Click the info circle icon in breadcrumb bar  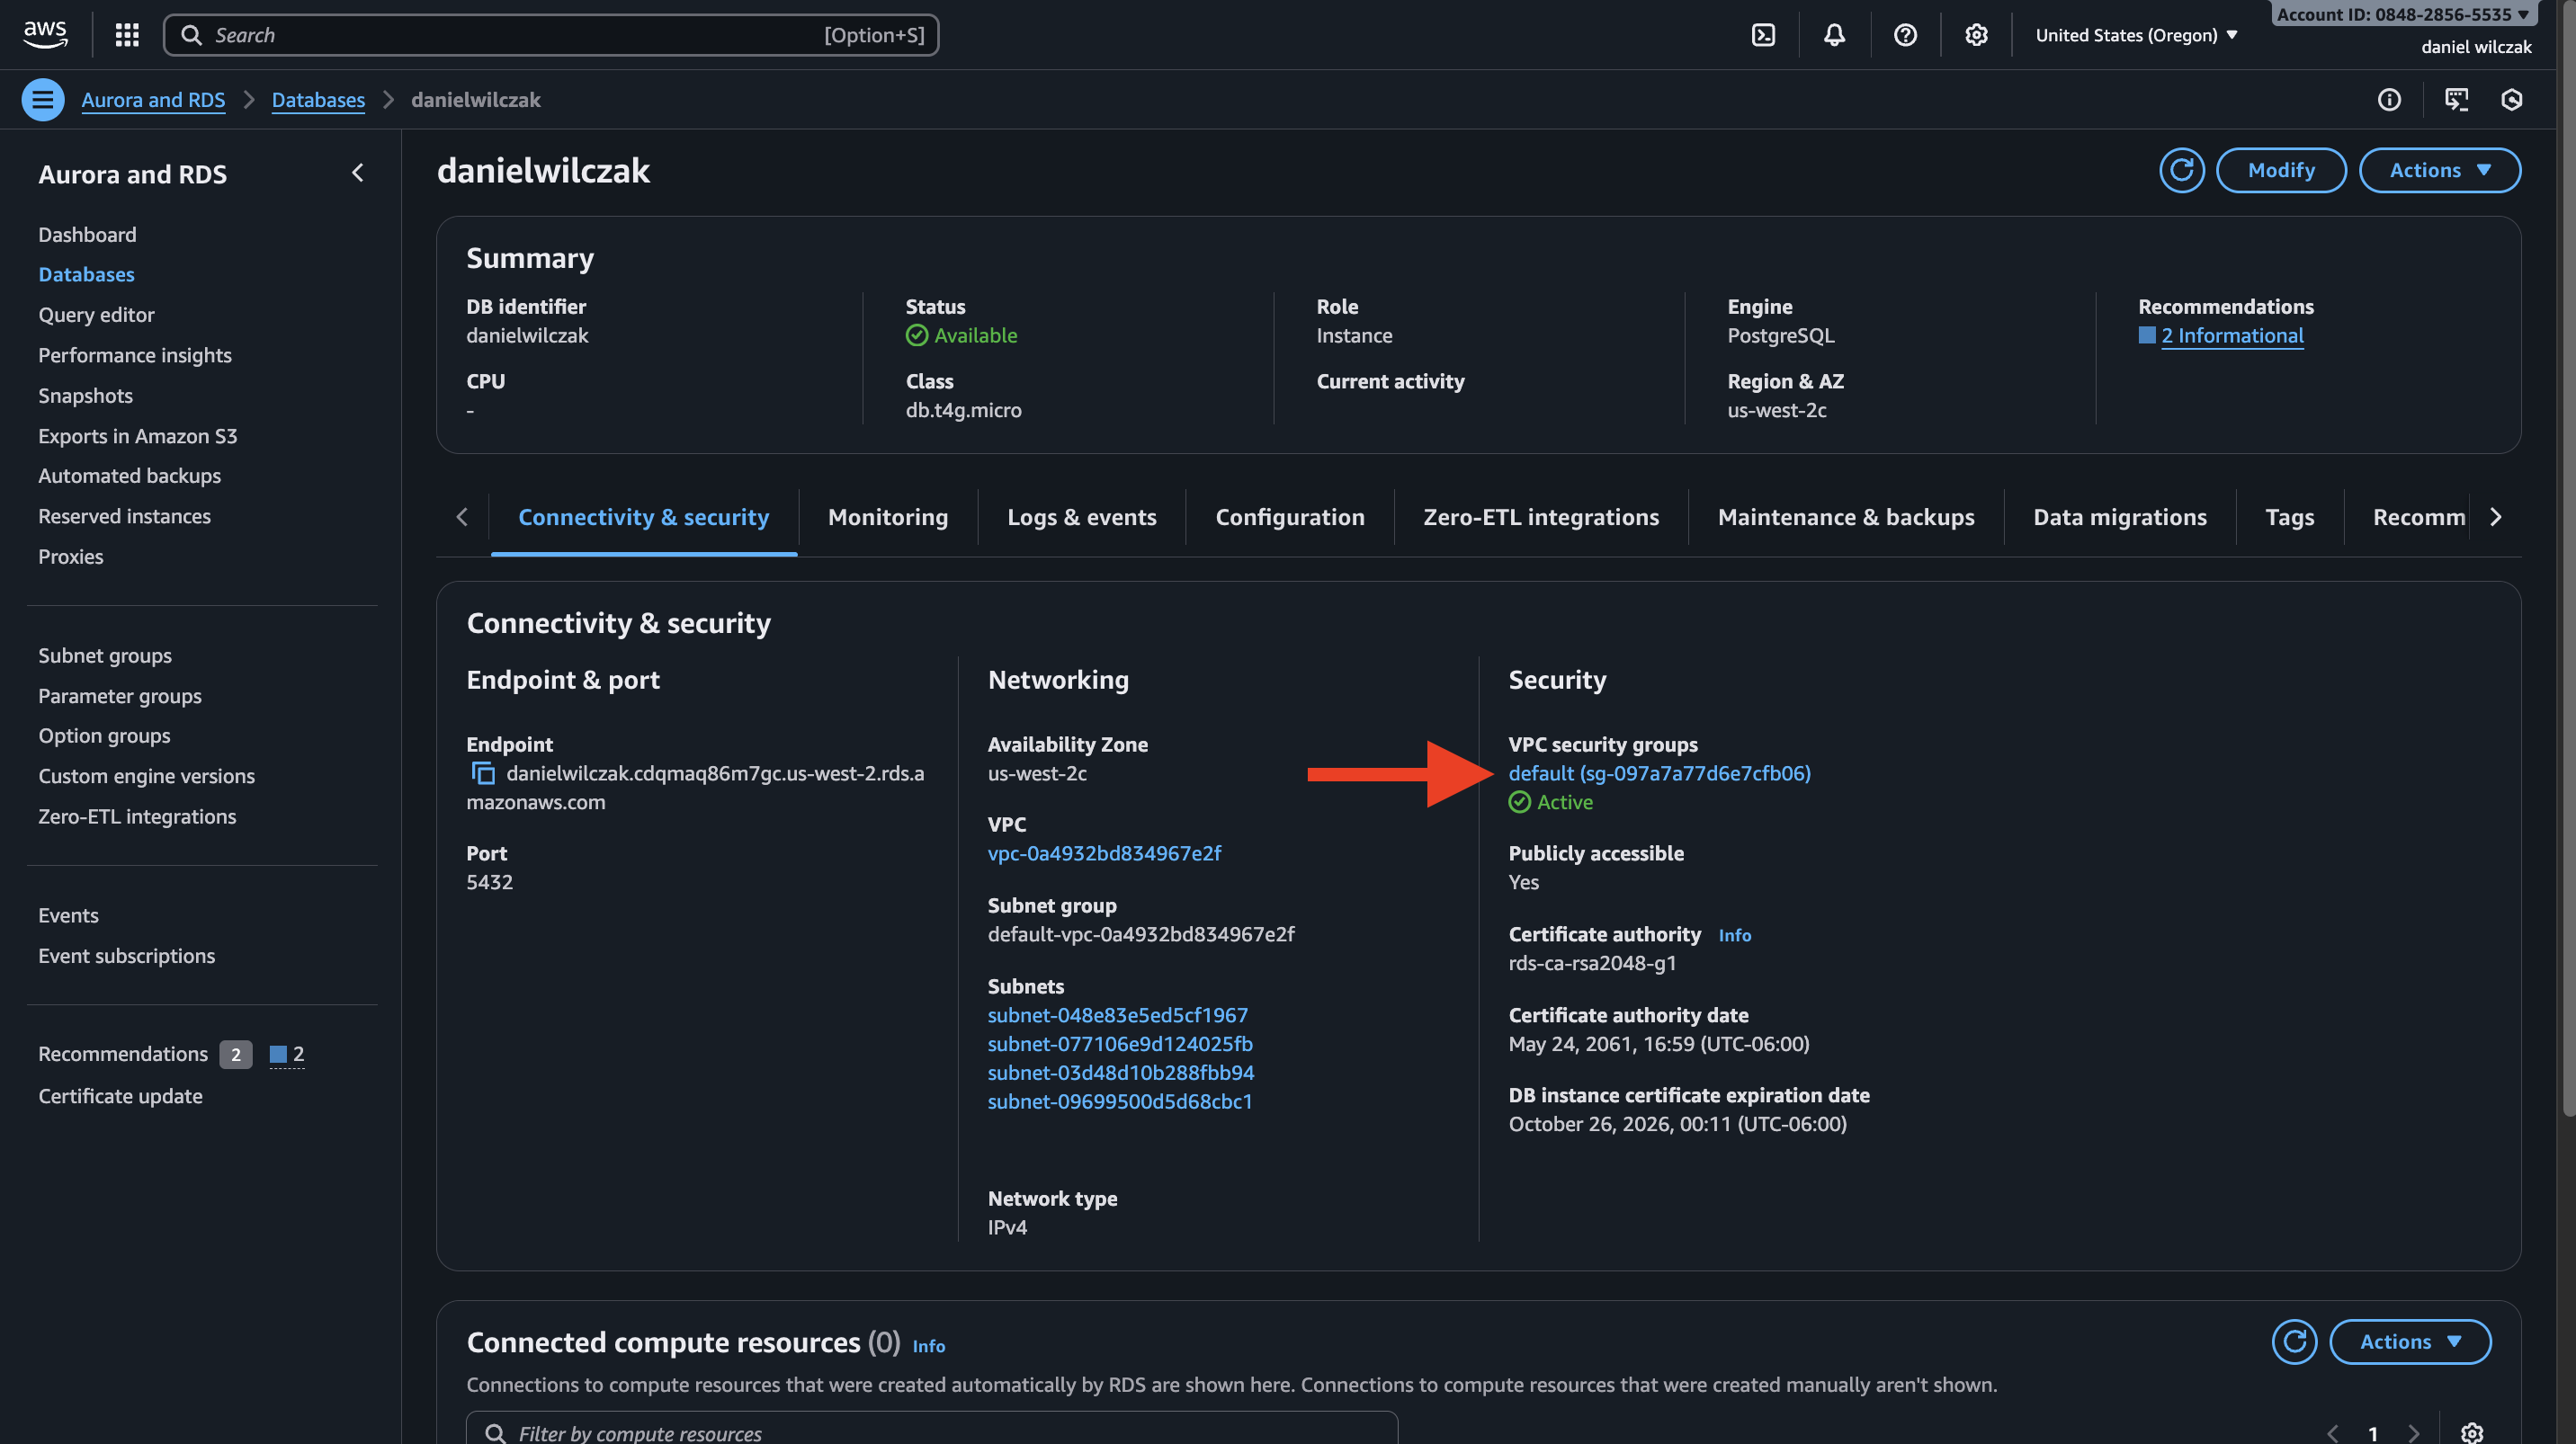2389,100
